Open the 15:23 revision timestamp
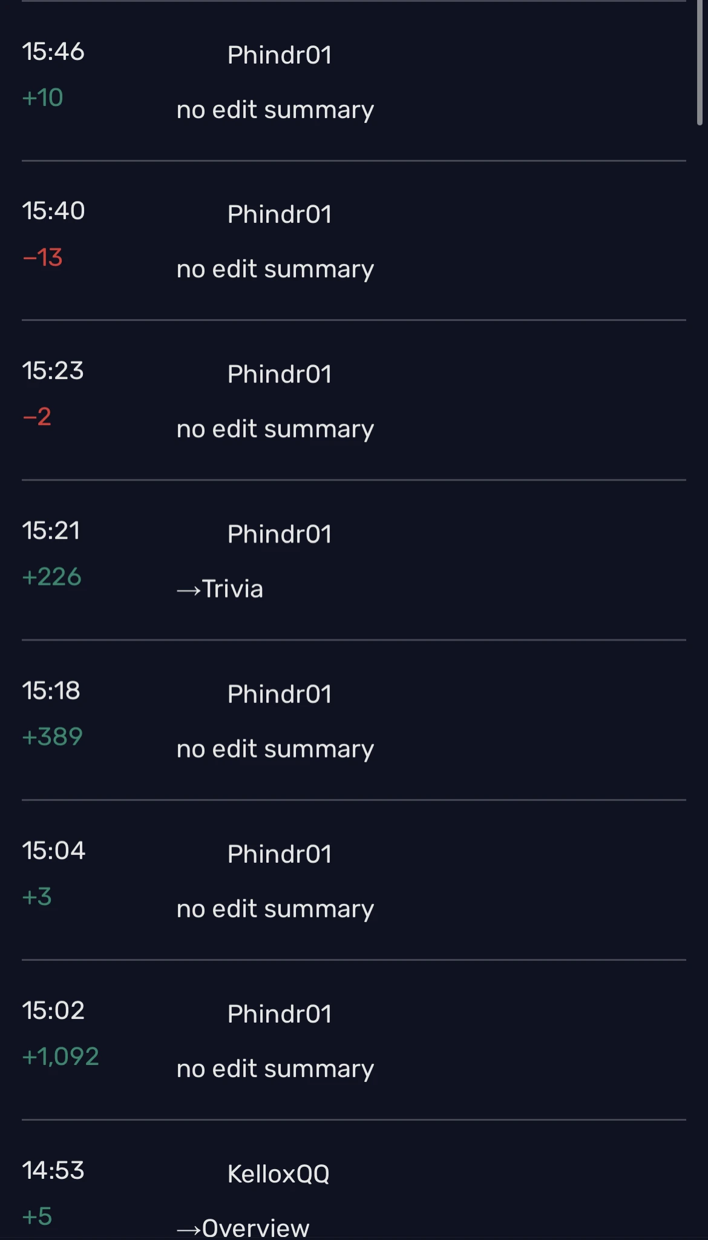708x1240 pixels. [x=53, y=371]
